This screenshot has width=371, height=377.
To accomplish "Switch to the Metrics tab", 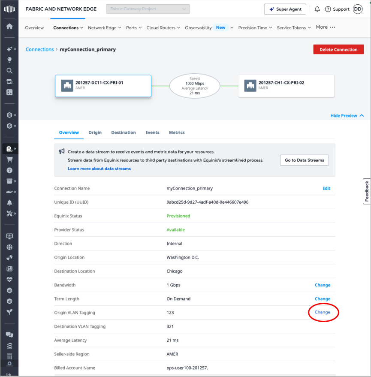I will point(177,133).
